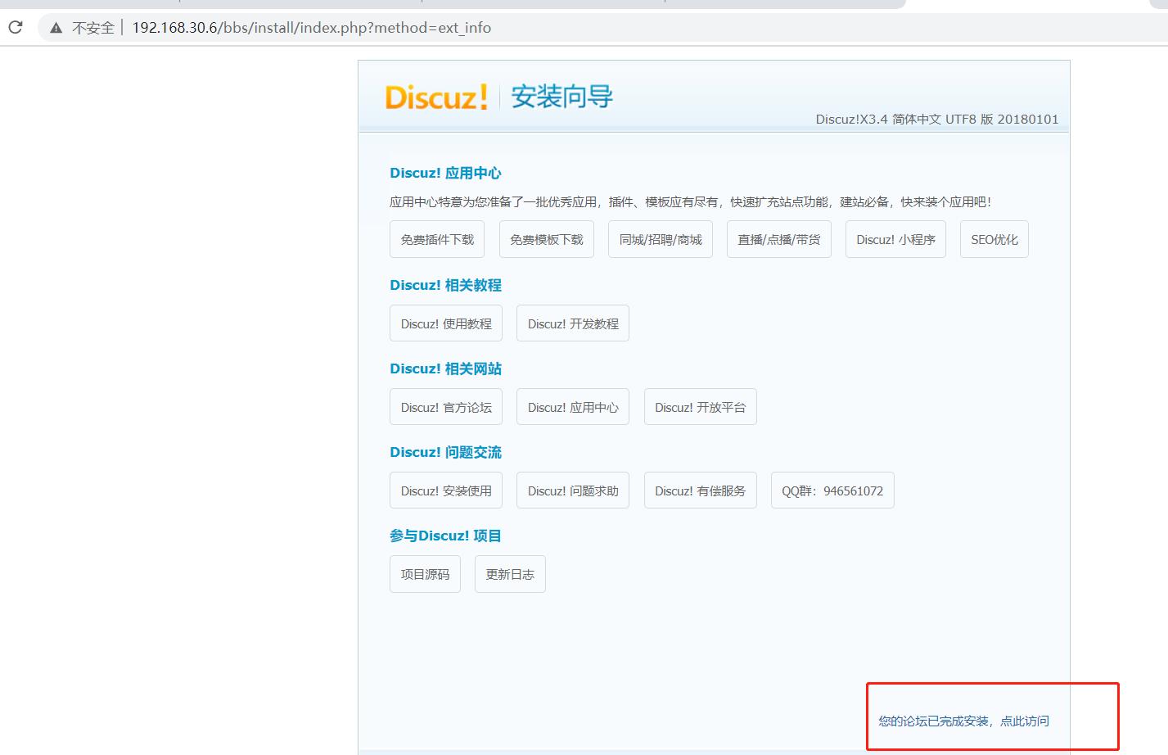The image size is (1168, 755).
Task: Reload the page with browser refresh icon
Action: pos(16,28)
